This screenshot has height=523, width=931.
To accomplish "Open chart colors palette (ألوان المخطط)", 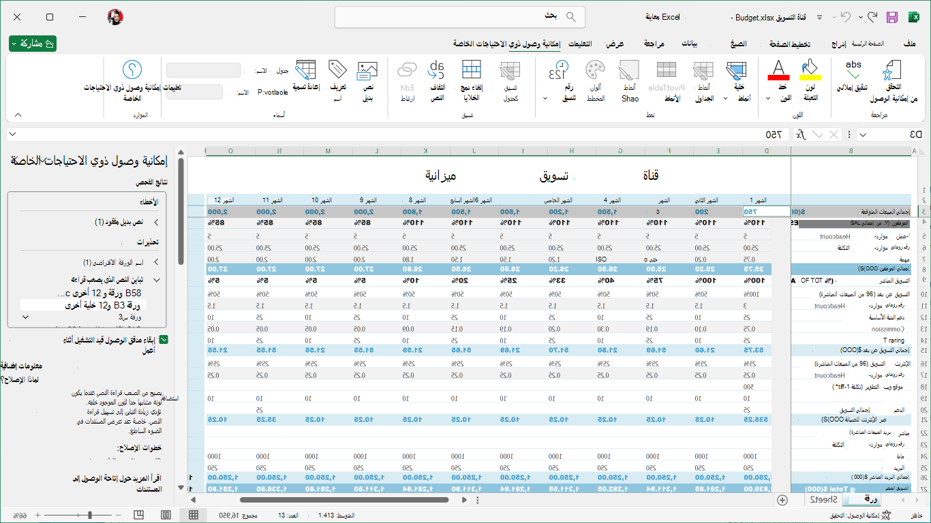I will click(595, 80).
